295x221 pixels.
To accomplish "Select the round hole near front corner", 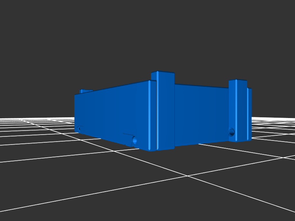I will click(134, 140).
